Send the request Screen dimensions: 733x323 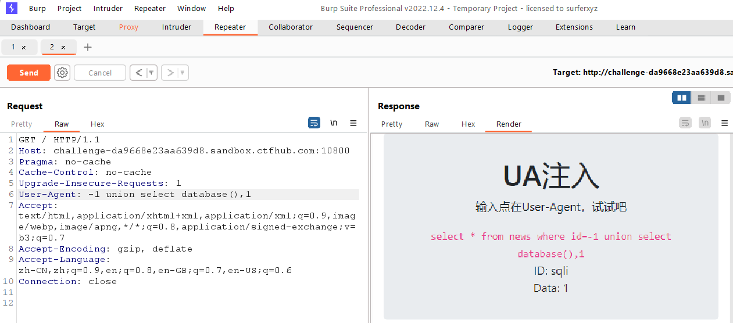click(x=28, y=73)
